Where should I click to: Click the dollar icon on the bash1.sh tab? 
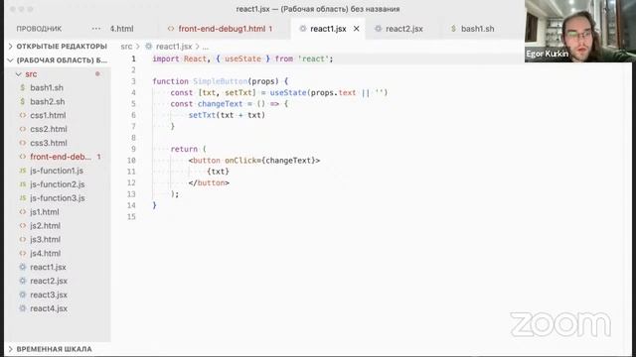[453, 29]
